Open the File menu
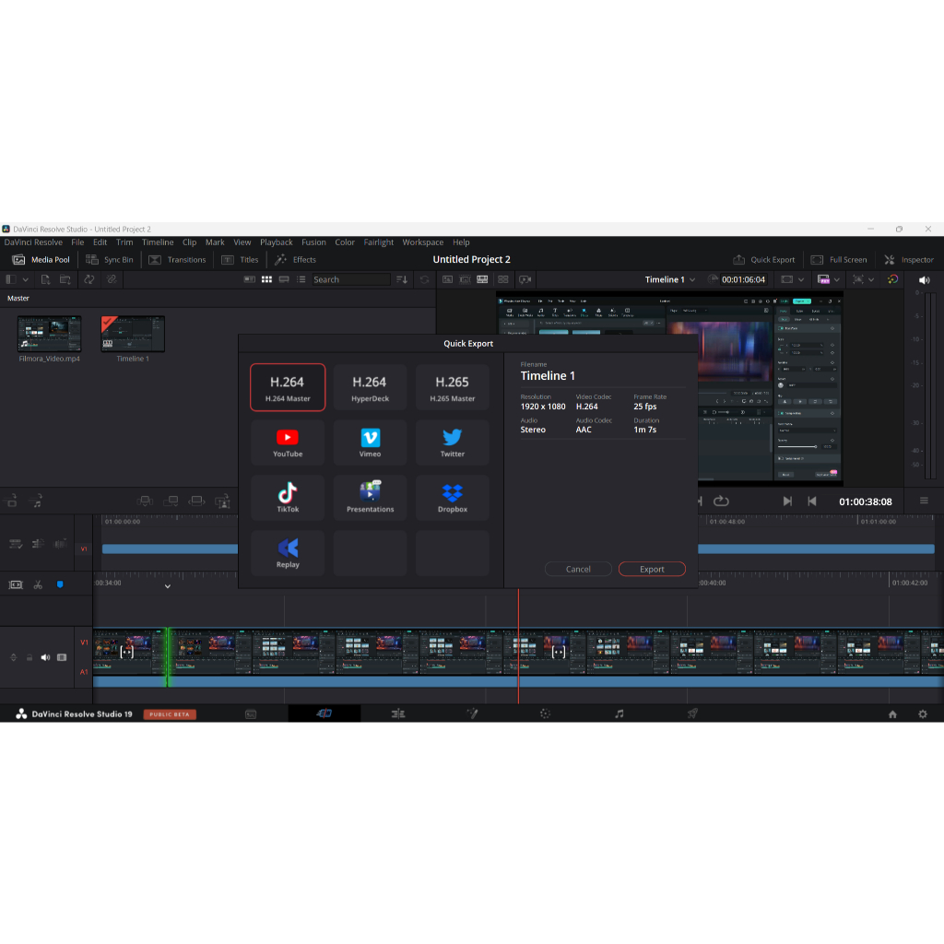This screenshot has width=944, height=944. click(77, 242)
